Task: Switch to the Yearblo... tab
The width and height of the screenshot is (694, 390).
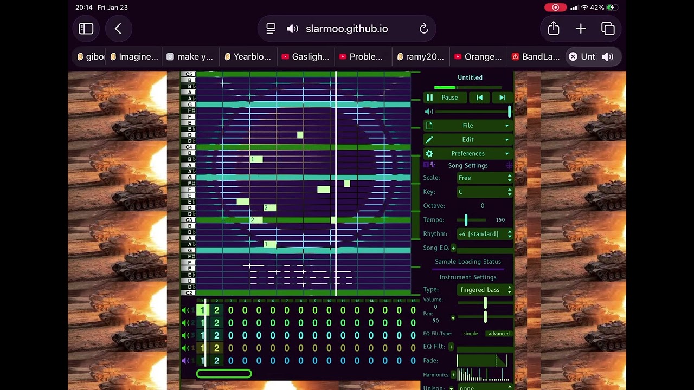Action: [247, 56]
